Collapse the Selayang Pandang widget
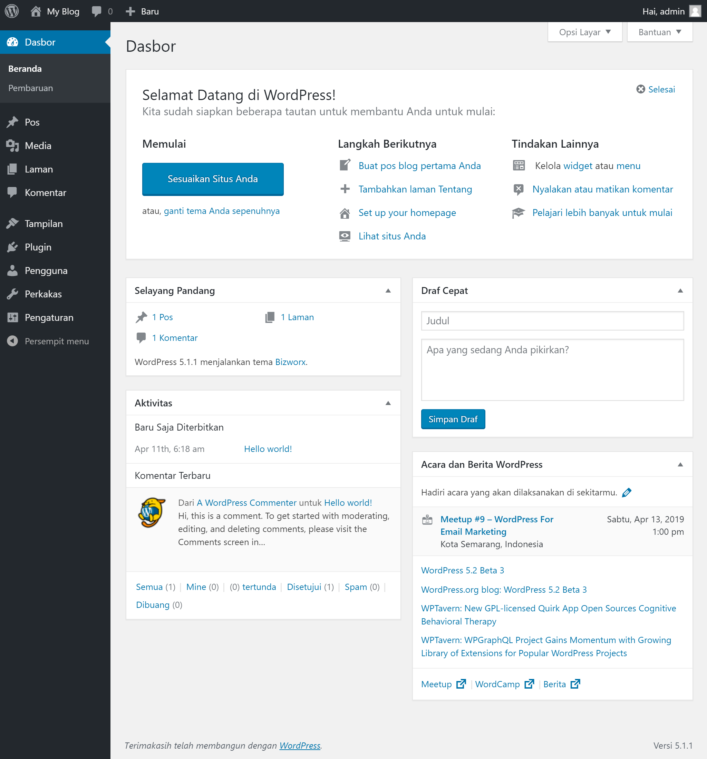Screen dimensions: 707x759 pos(388,290)
